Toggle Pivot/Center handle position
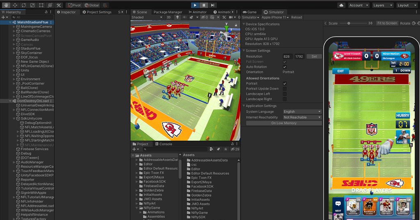 [x=74, y=5]
